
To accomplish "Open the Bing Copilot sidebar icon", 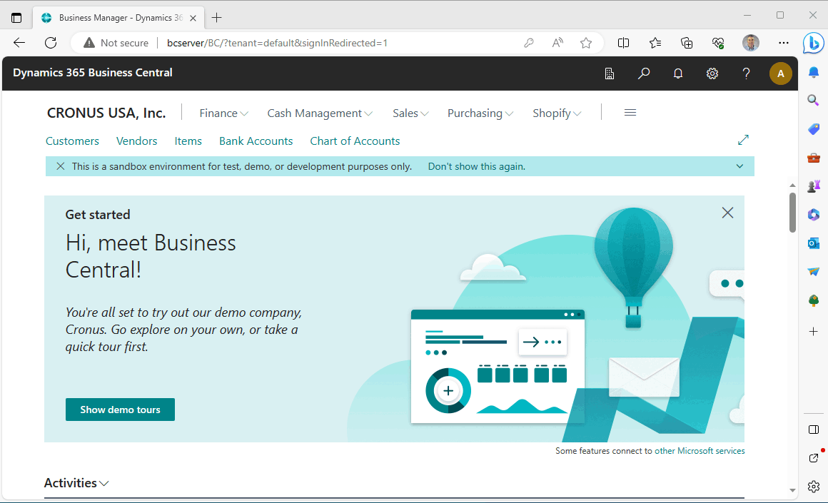I will pyautogui.click(x=813, y=43).
